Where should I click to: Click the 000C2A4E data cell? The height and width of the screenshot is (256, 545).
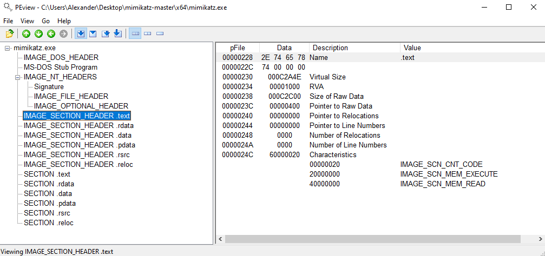284,77
